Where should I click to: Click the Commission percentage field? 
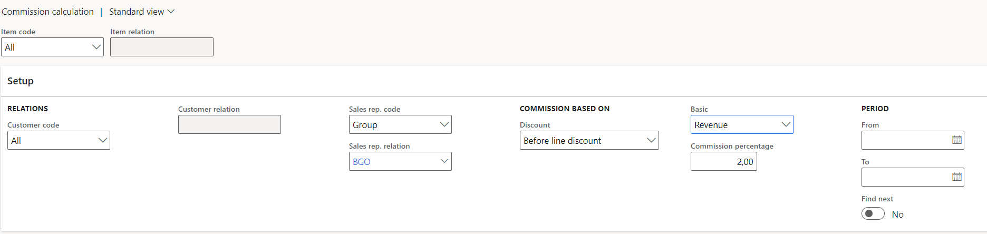[723, 162]
